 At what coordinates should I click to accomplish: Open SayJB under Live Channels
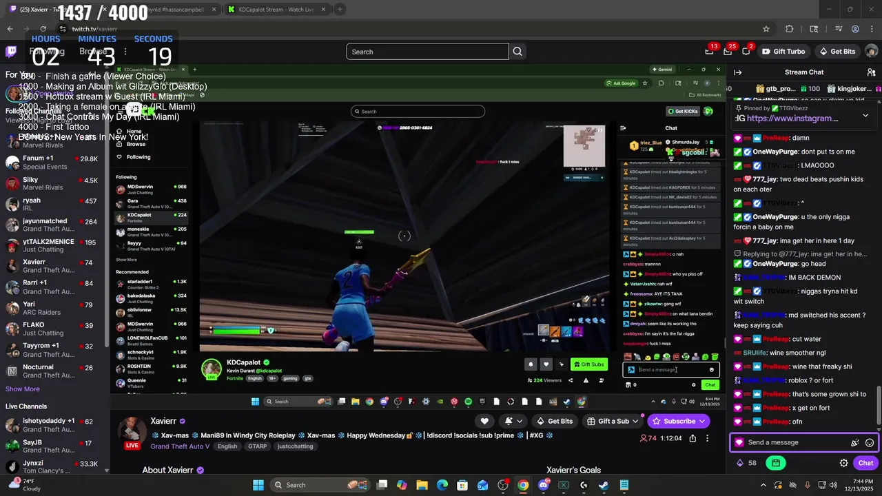(x=54, y=446)
